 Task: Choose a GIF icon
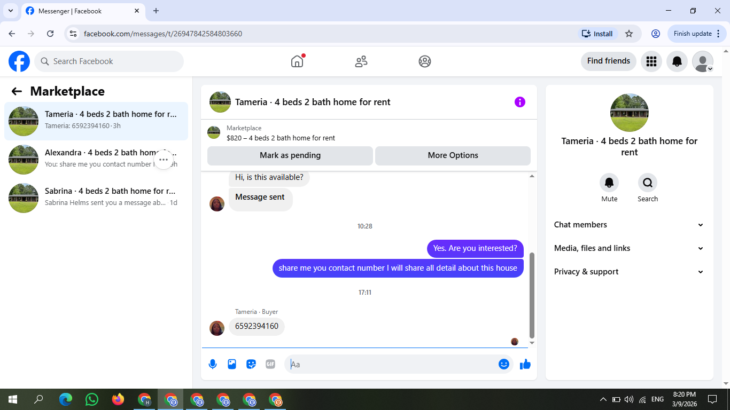[270, 364]
